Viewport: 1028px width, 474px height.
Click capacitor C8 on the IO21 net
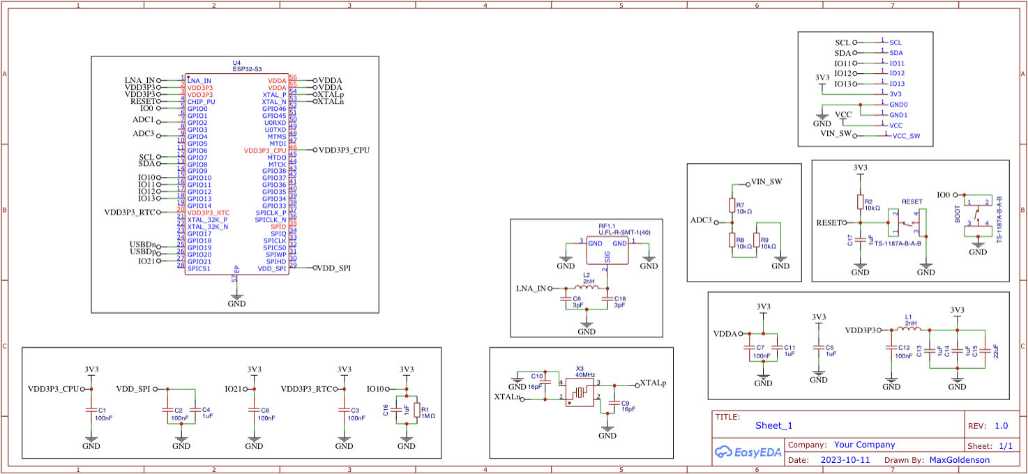(x=253, y=411)
